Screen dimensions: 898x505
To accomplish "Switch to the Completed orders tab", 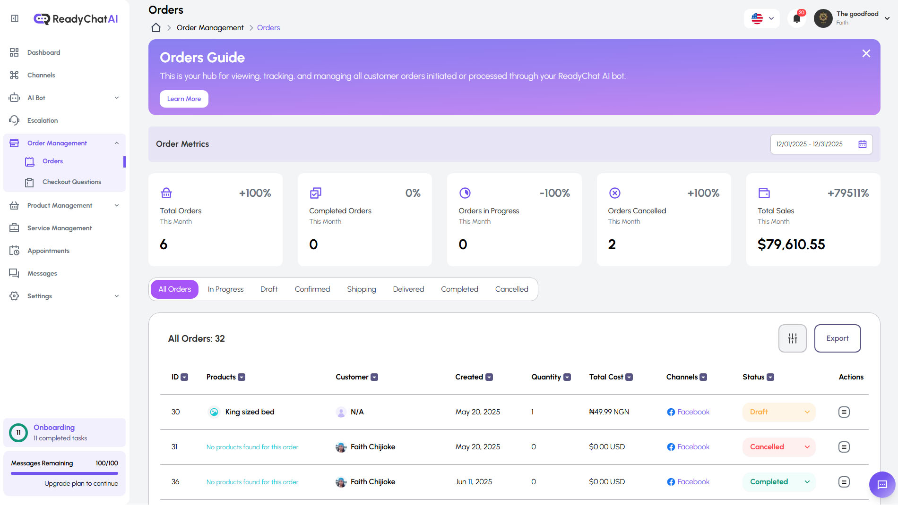I will (x=459, y=289).
